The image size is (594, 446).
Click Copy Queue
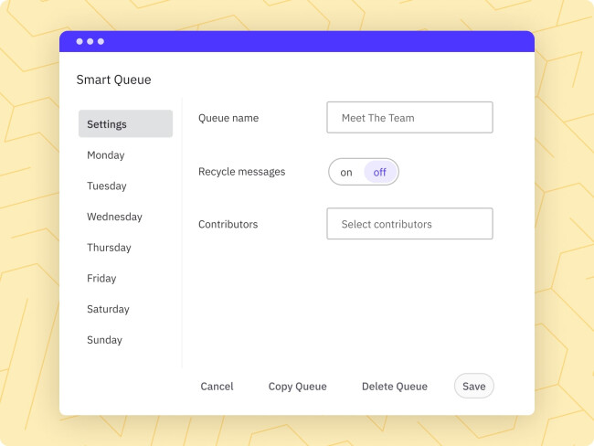pyautogui.click(x=297, y=387)
